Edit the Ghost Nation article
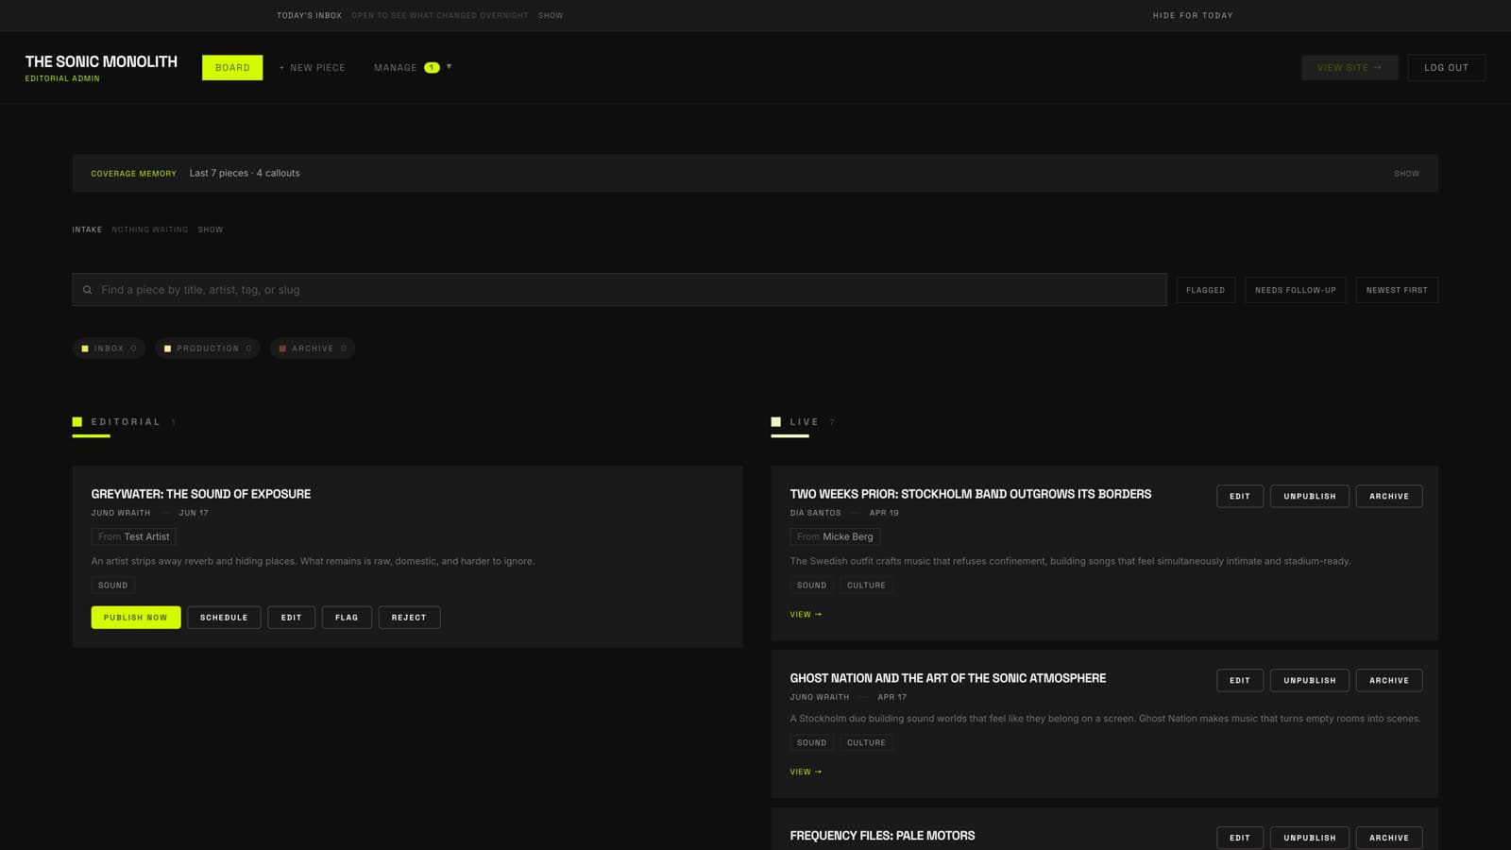1511x850 pixels. click(x=1240, y=680)
